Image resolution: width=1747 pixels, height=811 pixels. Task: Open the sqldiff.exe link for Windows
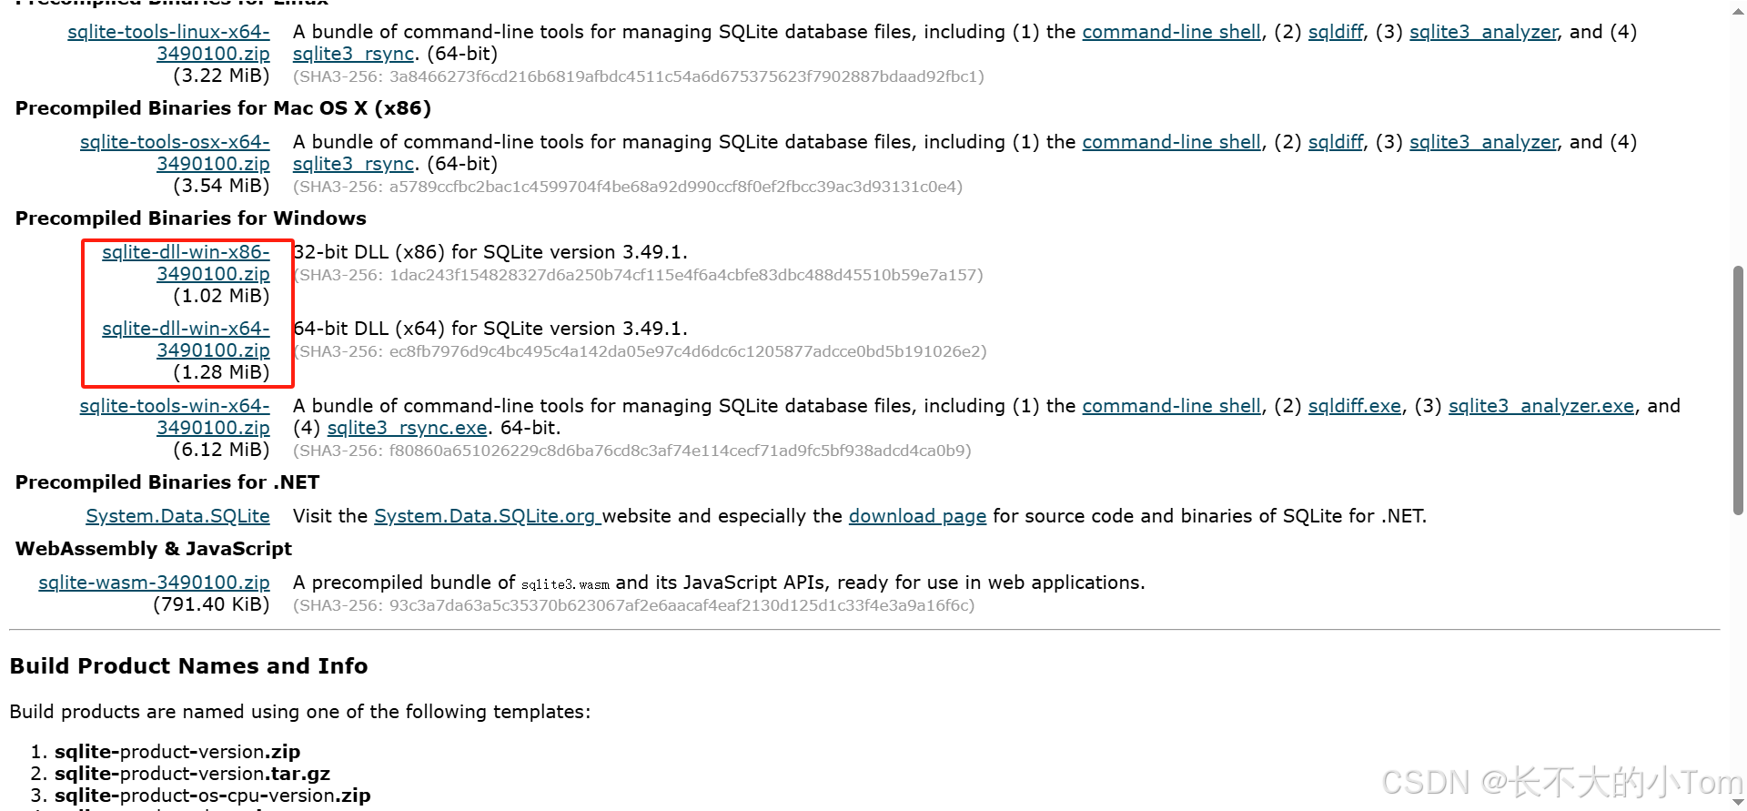[x=1354, y=405]
